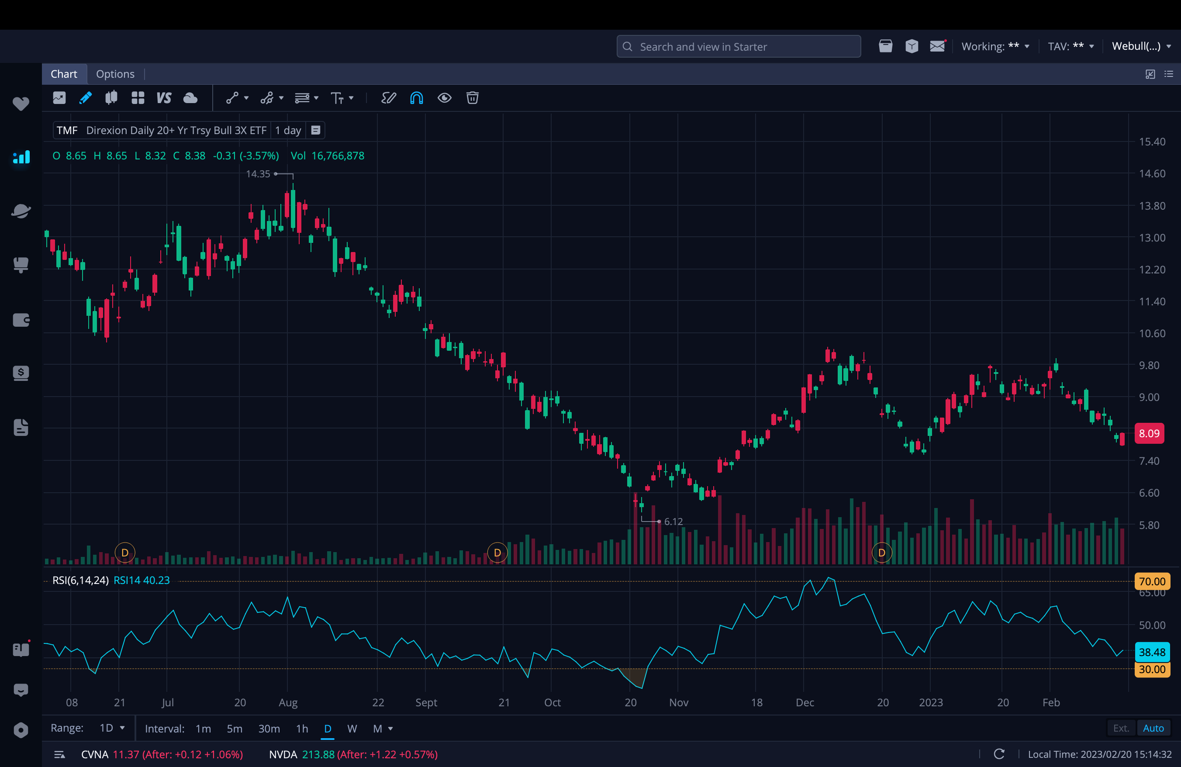
Task: Select the multi-point path drawing tool
Action: click(x=267, y=98)
